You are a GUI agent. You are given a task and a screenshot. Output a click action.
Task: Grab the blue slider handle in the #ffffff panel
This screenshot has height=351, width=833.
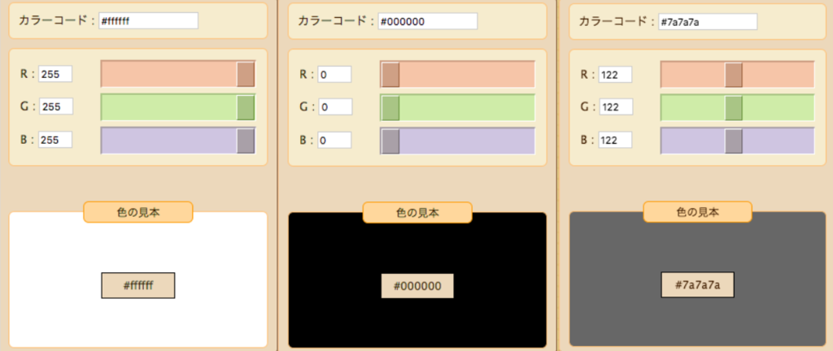tap(246, 141)
